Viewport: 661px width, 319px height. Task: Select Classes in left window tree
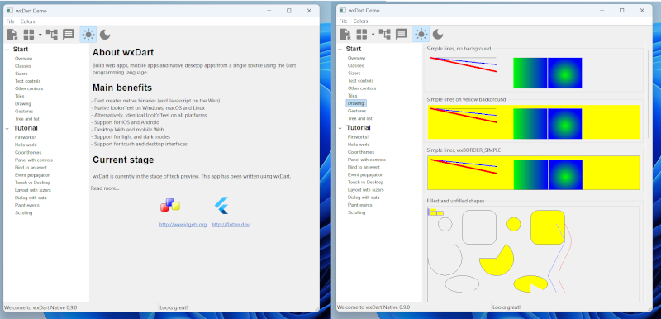(23, 66)
